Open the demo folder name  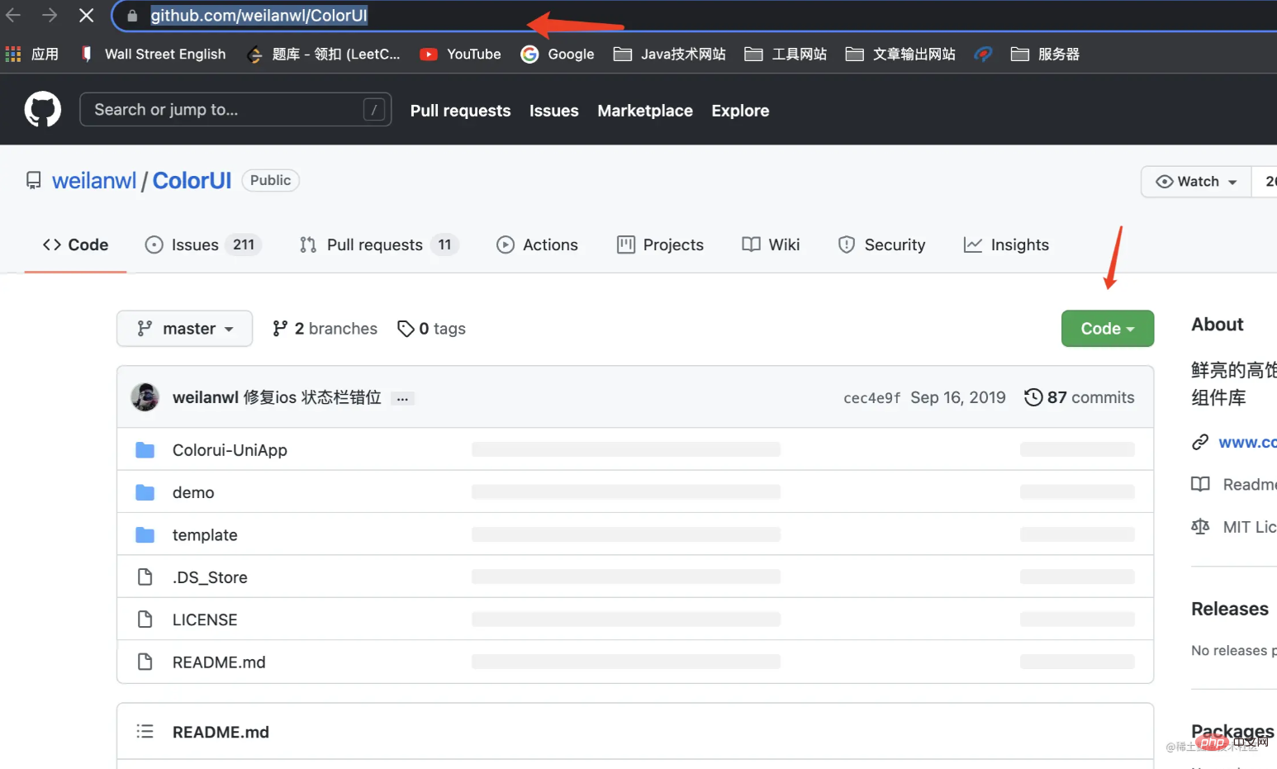pos(193,492)
